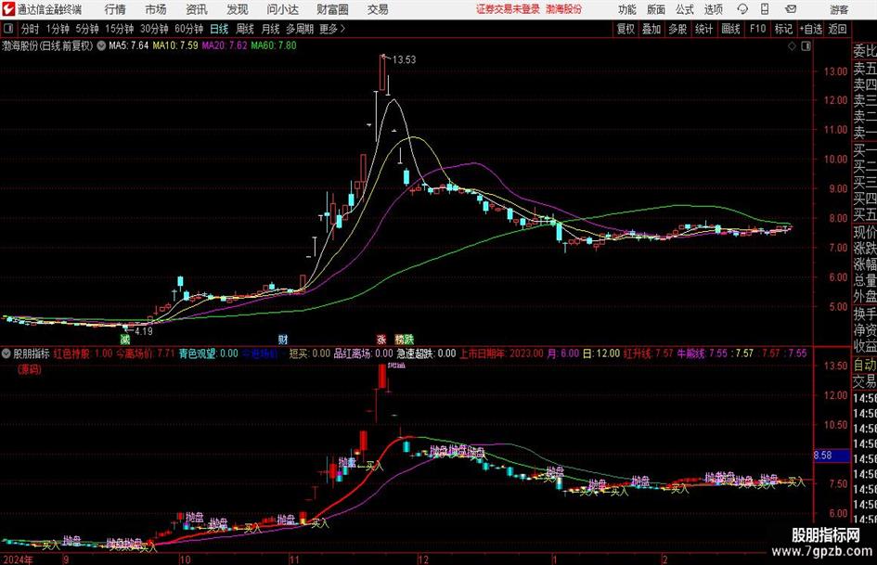This screenshot has height=565, width=877.
Task: Open the (源码) source code link
Action: 29,369
